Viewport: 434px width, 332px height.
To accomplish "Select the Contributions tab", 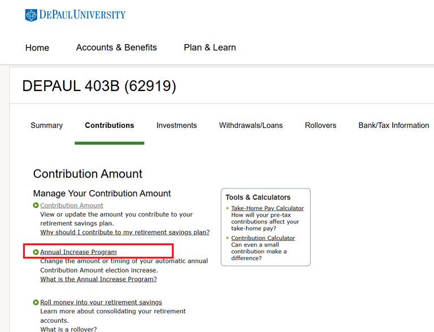I will (x=110, y=126).
